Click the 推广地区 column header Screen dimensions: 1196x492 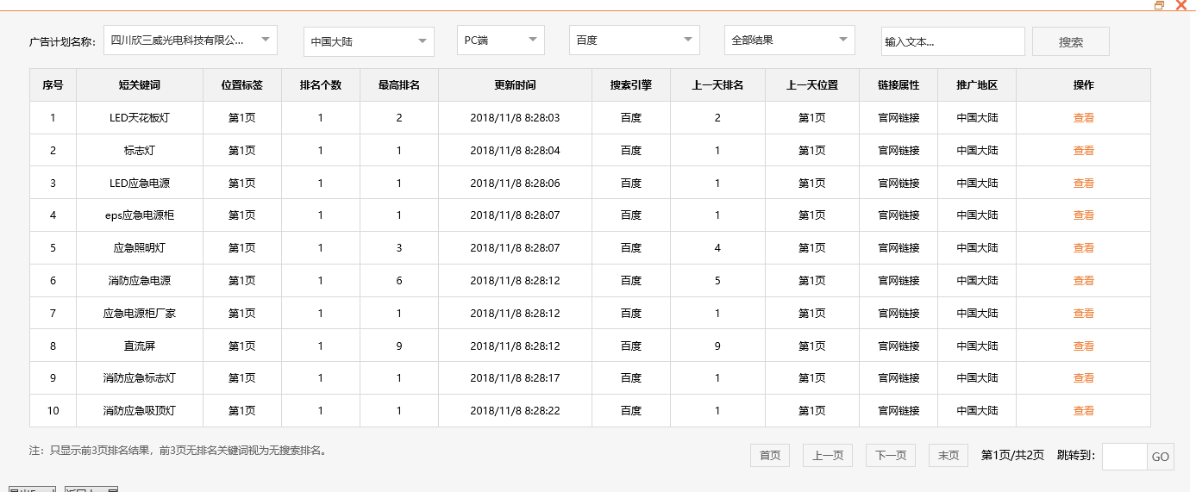977,85
